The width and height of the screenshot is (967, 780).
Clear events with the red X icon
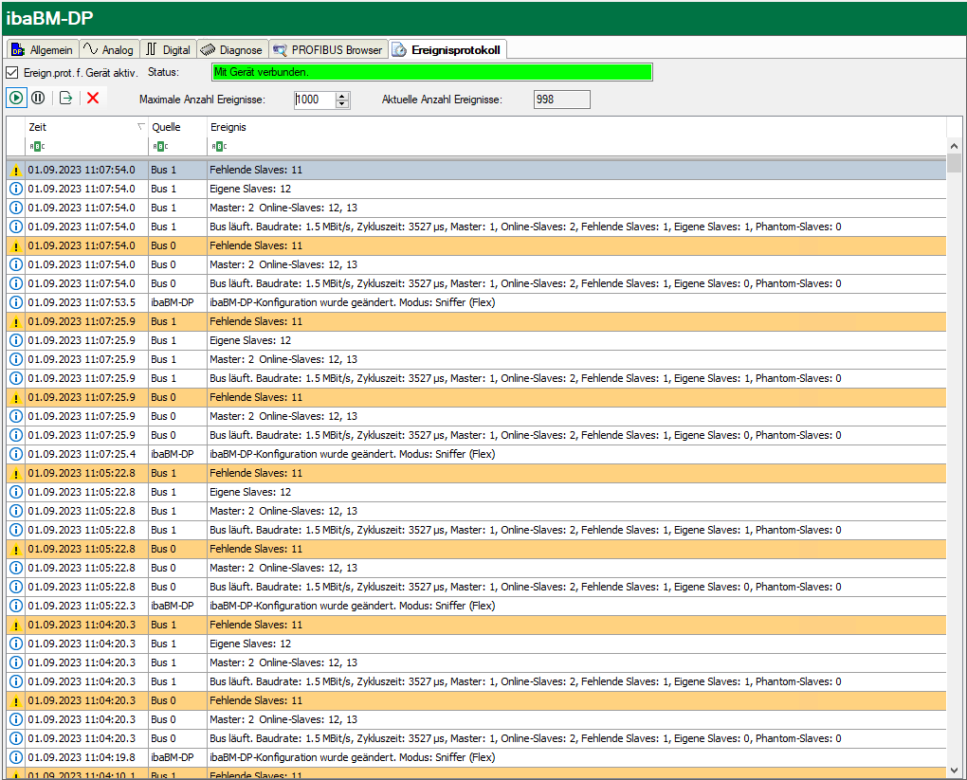pyautogui.click(x=93, y=98)
